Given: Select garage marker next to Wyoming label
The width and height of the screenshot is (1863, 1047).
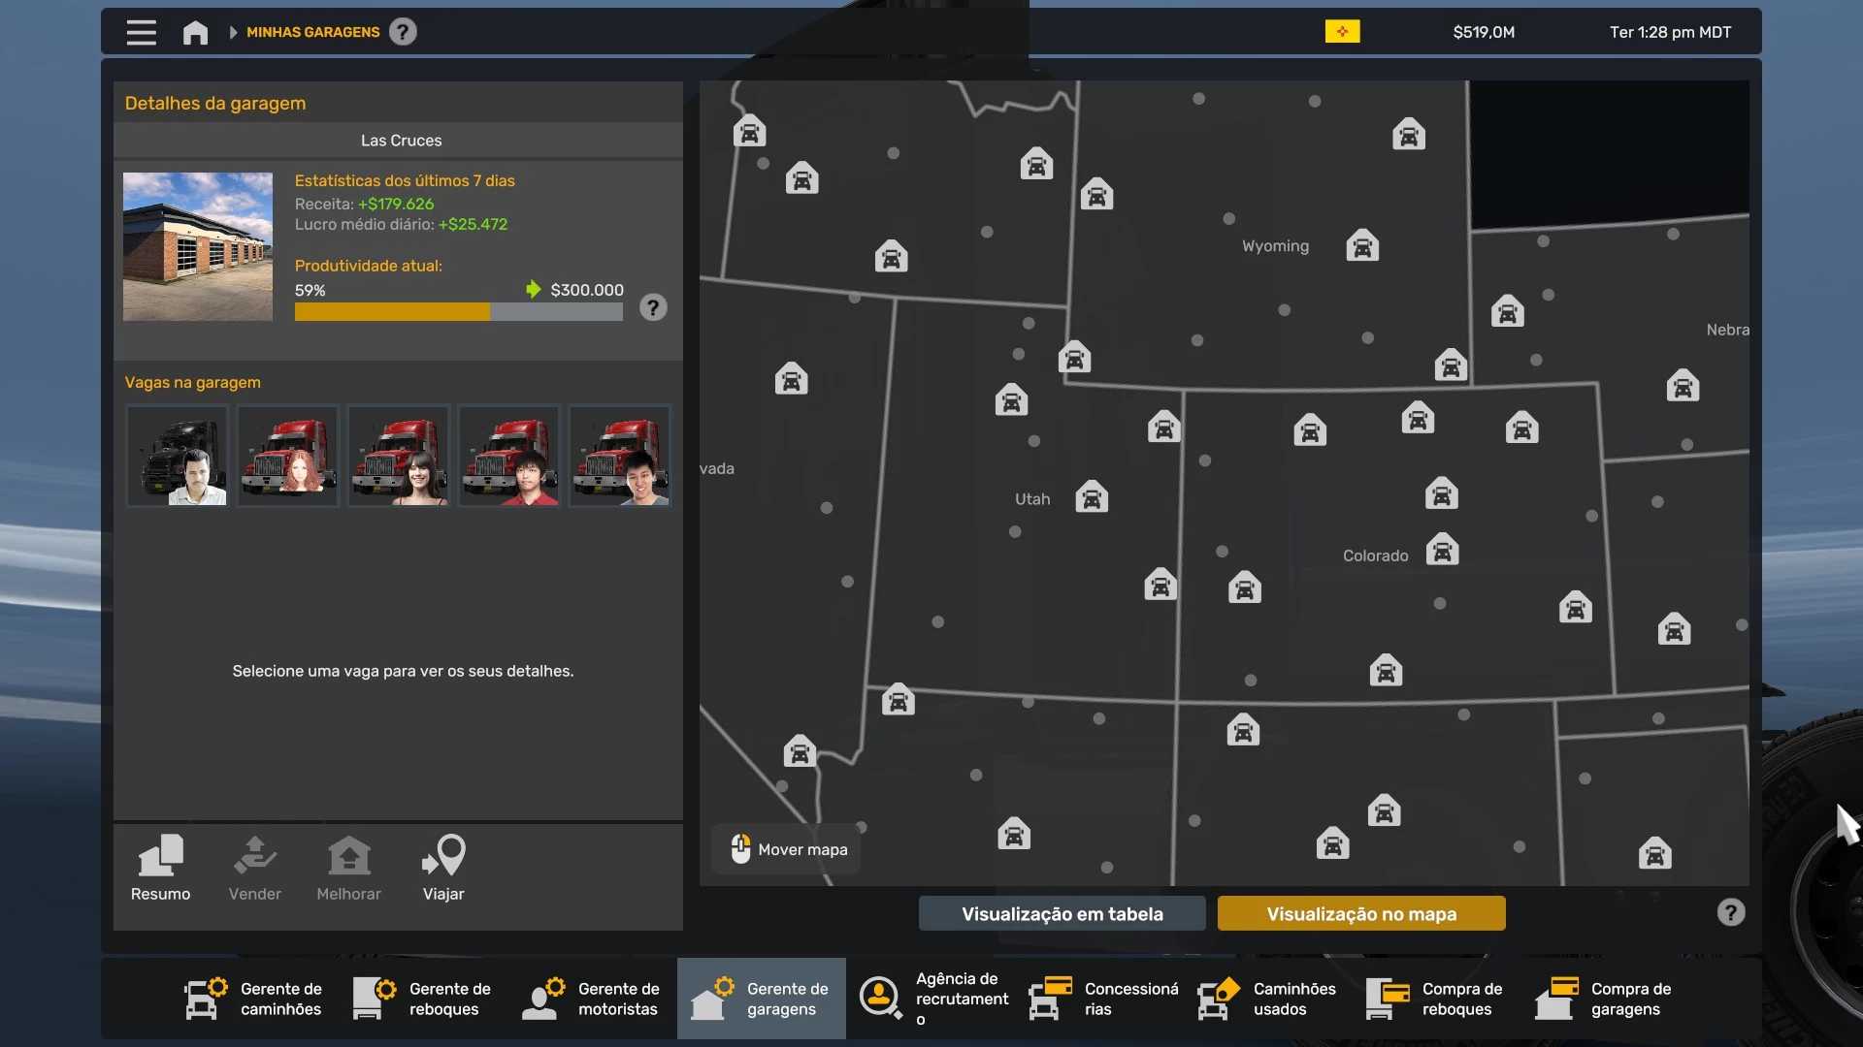Looking at the screenshot, I should coord(1362,246).
